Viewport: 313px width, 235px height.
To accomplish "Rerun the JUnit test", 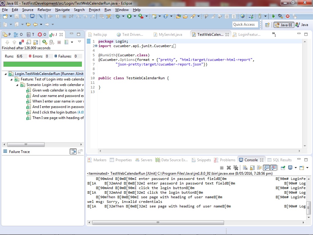I will click(45, 42).
